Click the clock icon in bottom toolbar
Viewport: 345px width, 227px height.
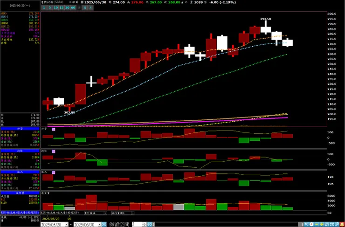(x=311, y=224)
